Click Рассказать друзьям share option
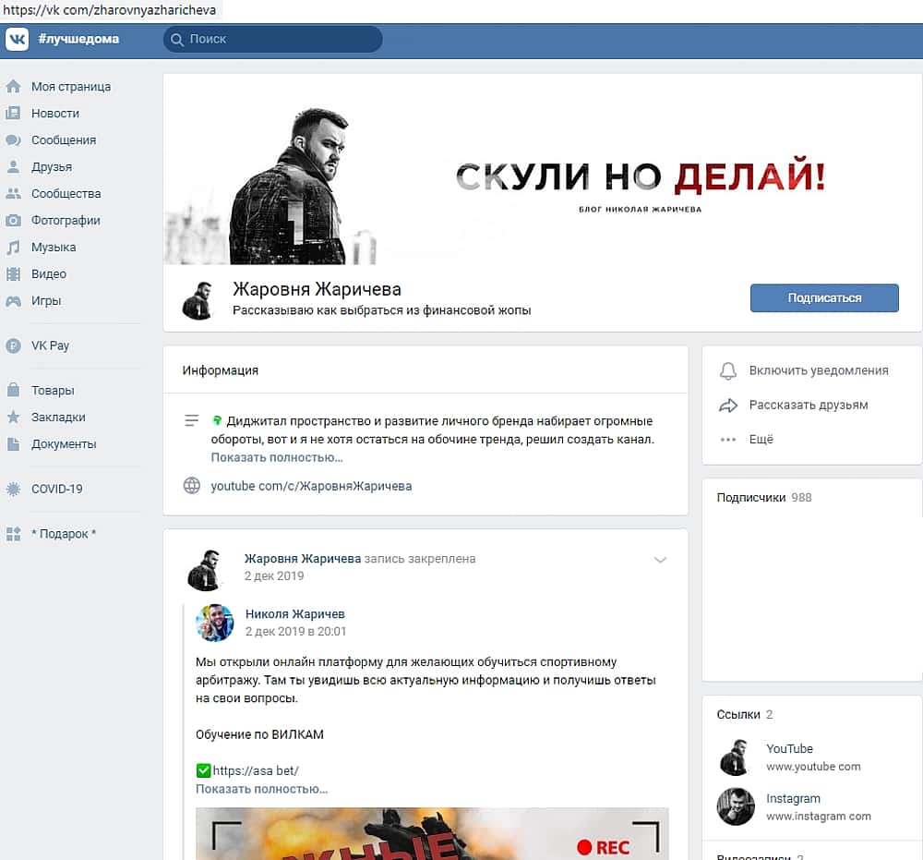The image size is (923, 860). point(808,405)
